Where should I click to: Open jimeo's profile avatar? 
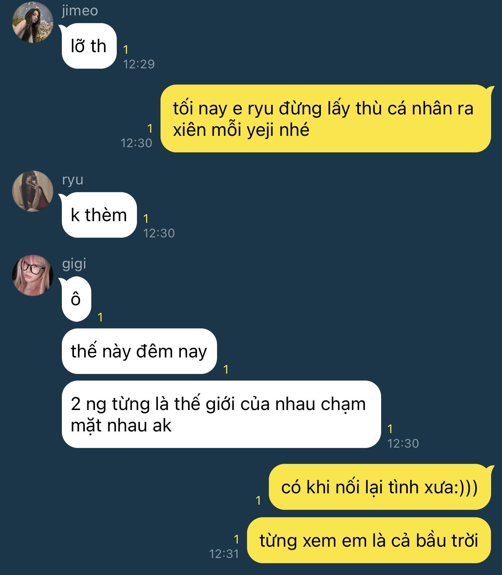33,22
